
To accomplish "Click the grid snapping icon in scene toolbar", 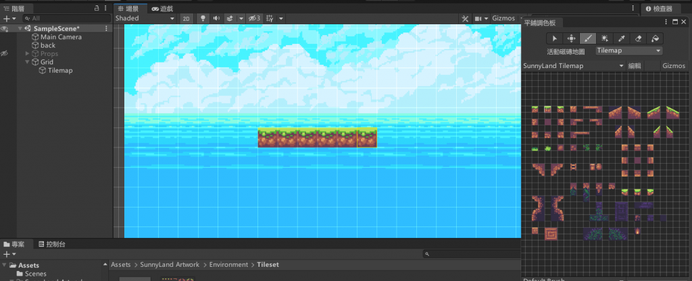I will [270, 18].
